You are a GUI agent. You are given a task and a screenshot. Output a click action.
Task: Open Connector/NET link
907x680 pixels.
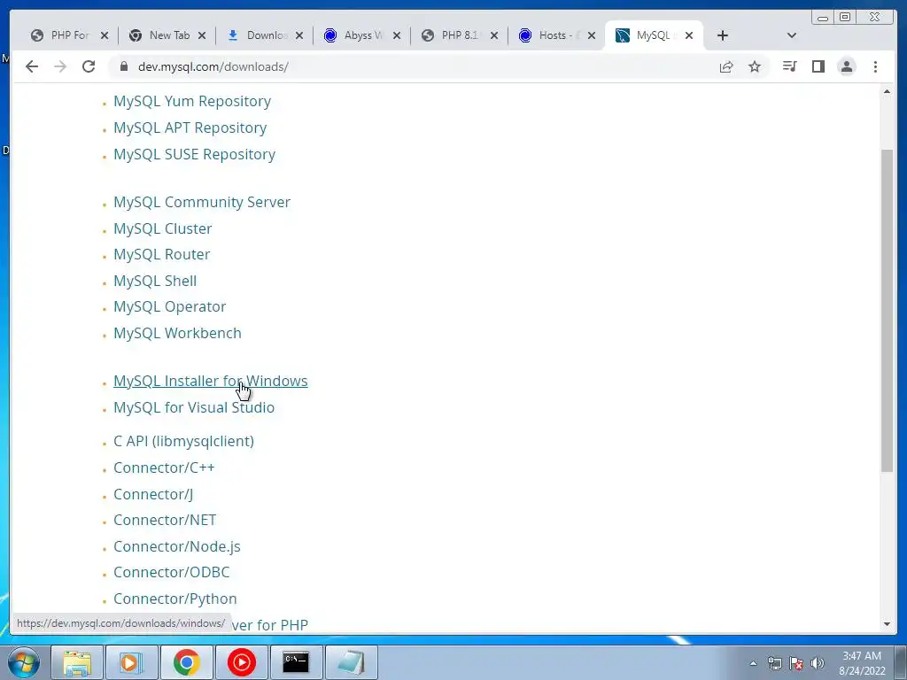(x=165, y=521)
